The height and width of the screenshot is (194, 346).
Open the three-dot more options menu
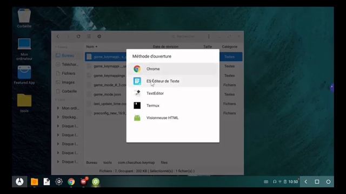209,37
